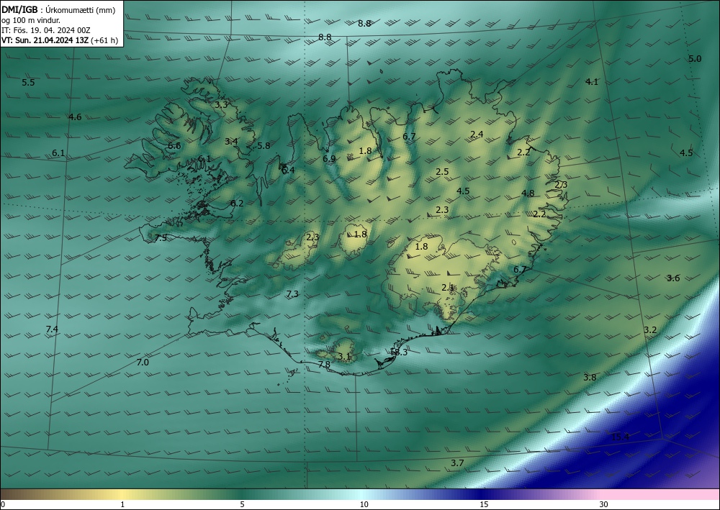Click the initial time 'IT: Fös. 19. 04. 2024 00Z'
This screenshot has width=720, height=510.
(x=46, y=30)
